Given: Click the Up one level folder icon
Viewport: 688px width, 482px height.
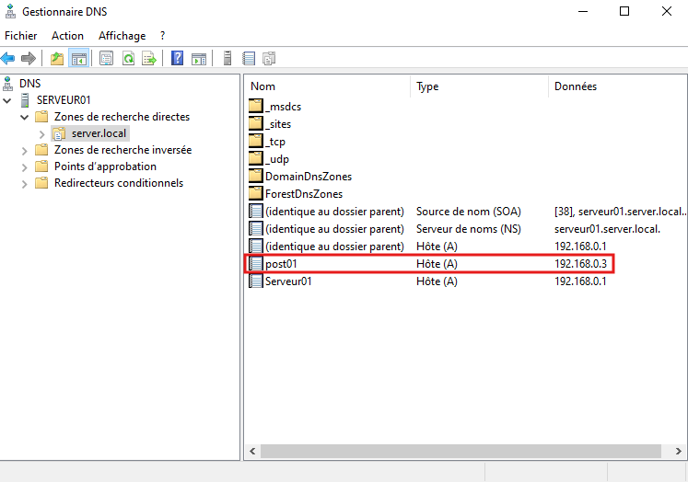Looking at the screenshot, I should (x=57, y=59).
